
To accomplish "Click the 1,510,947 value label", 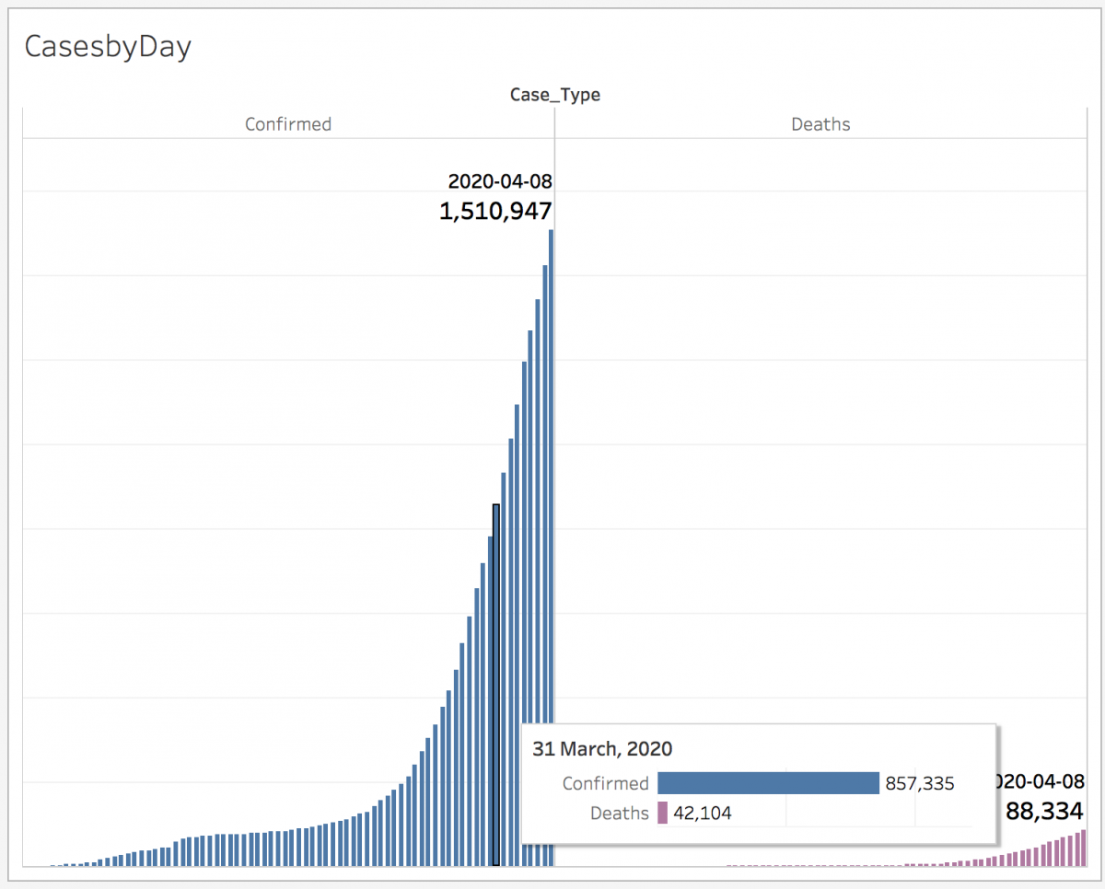I will click(494, 210).
